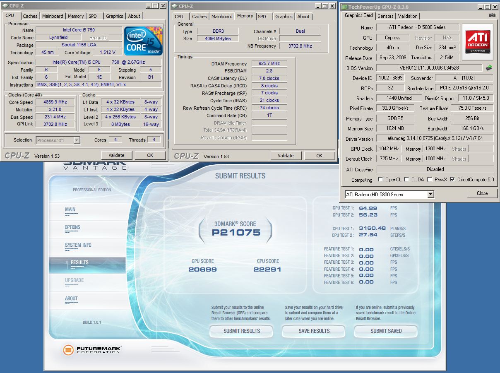Open the ATI Radeon HD 5800 Series dropdown
The width and height of the screenshot is (500, 373).
[x=430, y=194]
